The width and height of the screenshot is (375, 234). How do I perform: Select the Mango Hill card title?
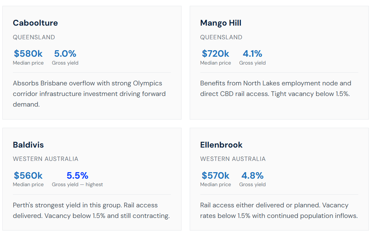point(220,23)
